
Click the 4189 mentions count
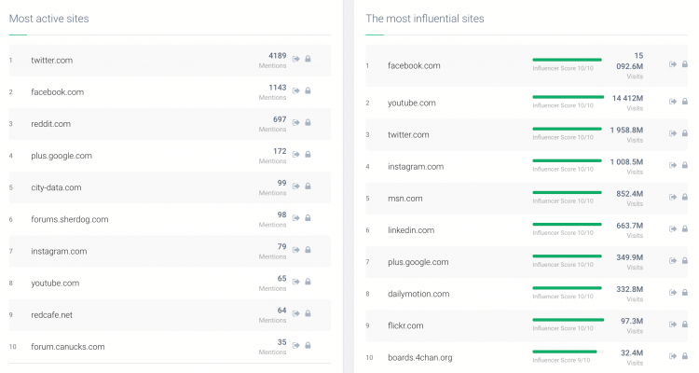pos(278,56)
